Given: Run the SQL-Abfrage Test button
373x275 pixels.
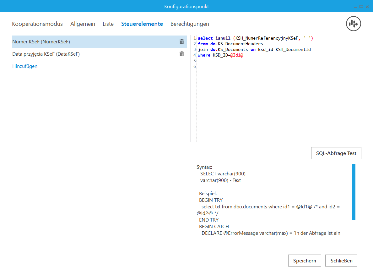Looking at the screenshot, I should click(x=336, y=153).
